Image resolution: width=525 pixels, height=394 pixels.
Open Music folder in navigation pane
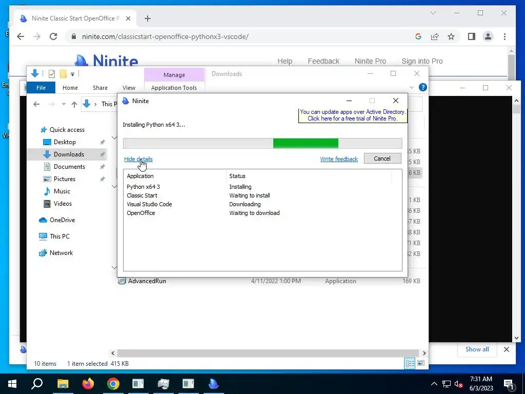pyautogui.click(x=62, y=191)
